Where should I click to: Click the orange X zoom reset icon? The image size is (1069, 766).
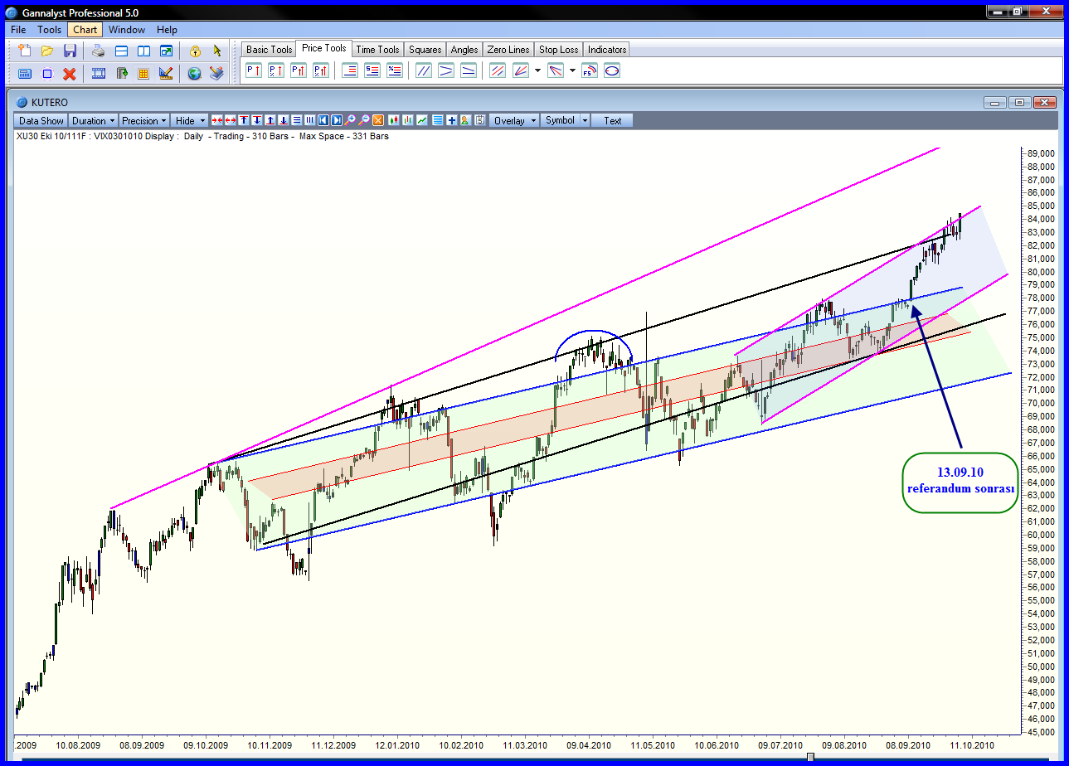[x=378, y=120]
